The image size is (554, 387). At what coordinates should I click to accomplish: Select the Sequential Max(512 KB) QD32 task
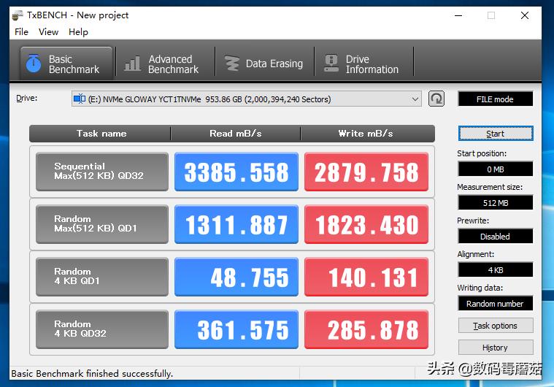(x=102, y=172)
